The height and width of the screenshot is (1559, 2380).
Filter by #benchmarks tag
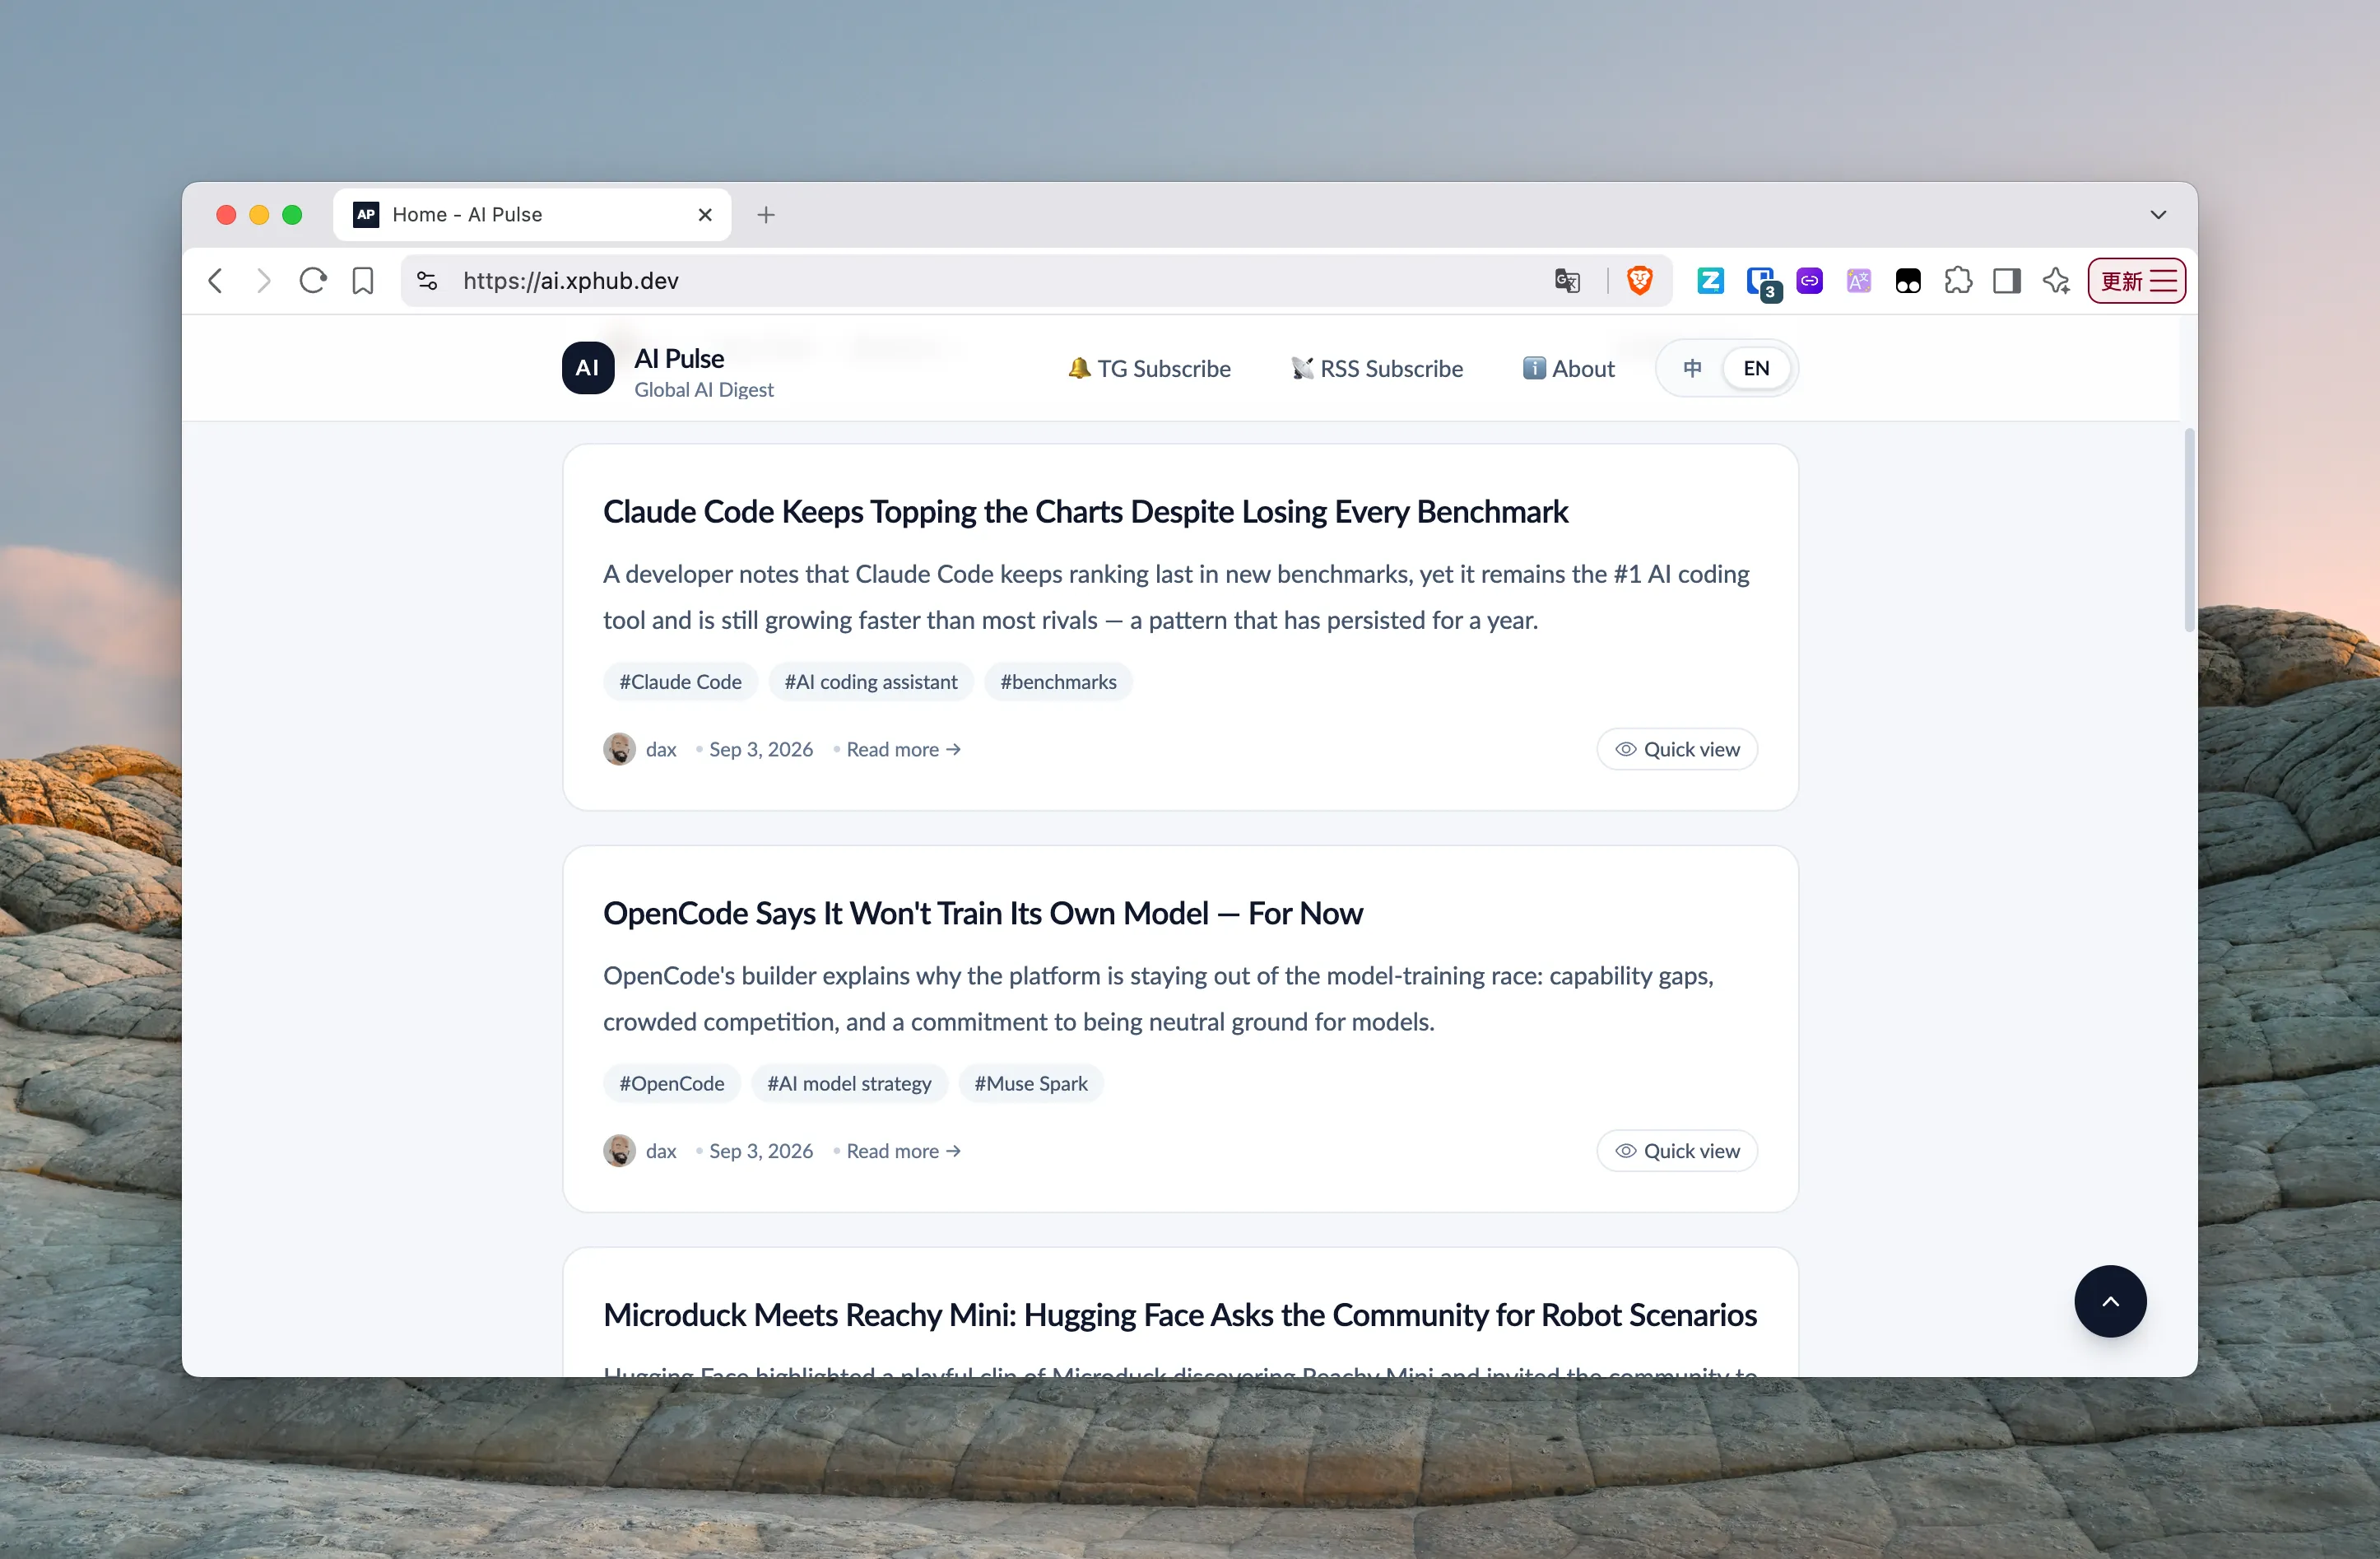1058,682
